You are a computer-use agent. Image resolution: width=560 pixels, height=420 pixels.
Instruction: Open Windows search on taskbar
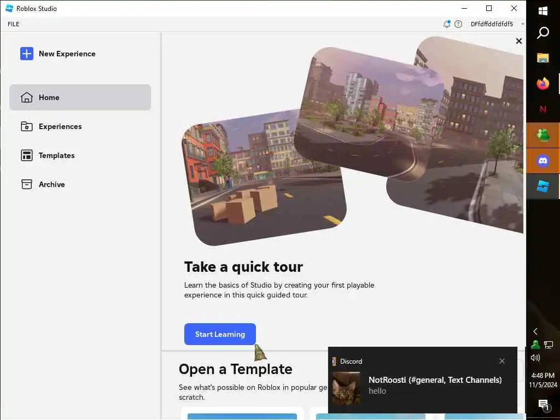tap(543, 33)
